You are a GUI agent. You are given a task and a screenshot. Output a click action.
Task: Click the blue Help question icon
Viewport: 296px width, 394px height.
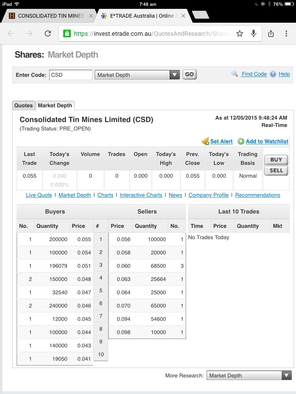(x=273, y=74)
